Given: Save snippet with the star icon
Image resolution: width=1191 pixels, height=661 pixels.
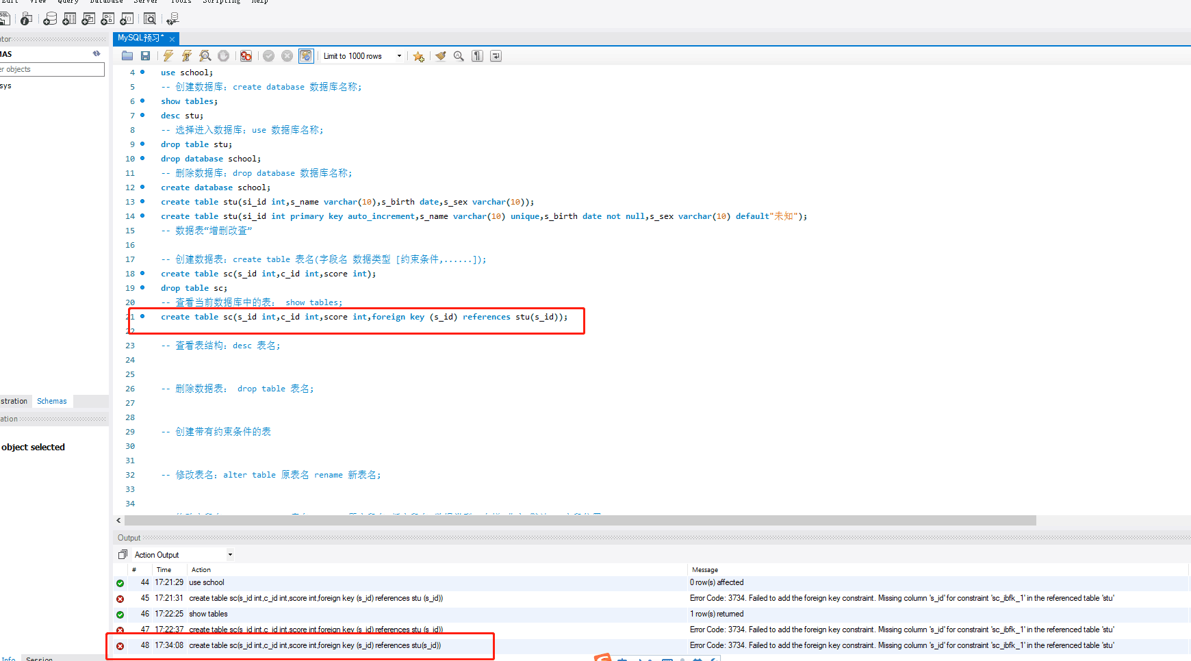Looking at the screenshot, I should coord(418,56).
